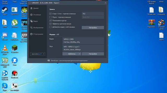Click the info icon next to О программе

[31, 34]
